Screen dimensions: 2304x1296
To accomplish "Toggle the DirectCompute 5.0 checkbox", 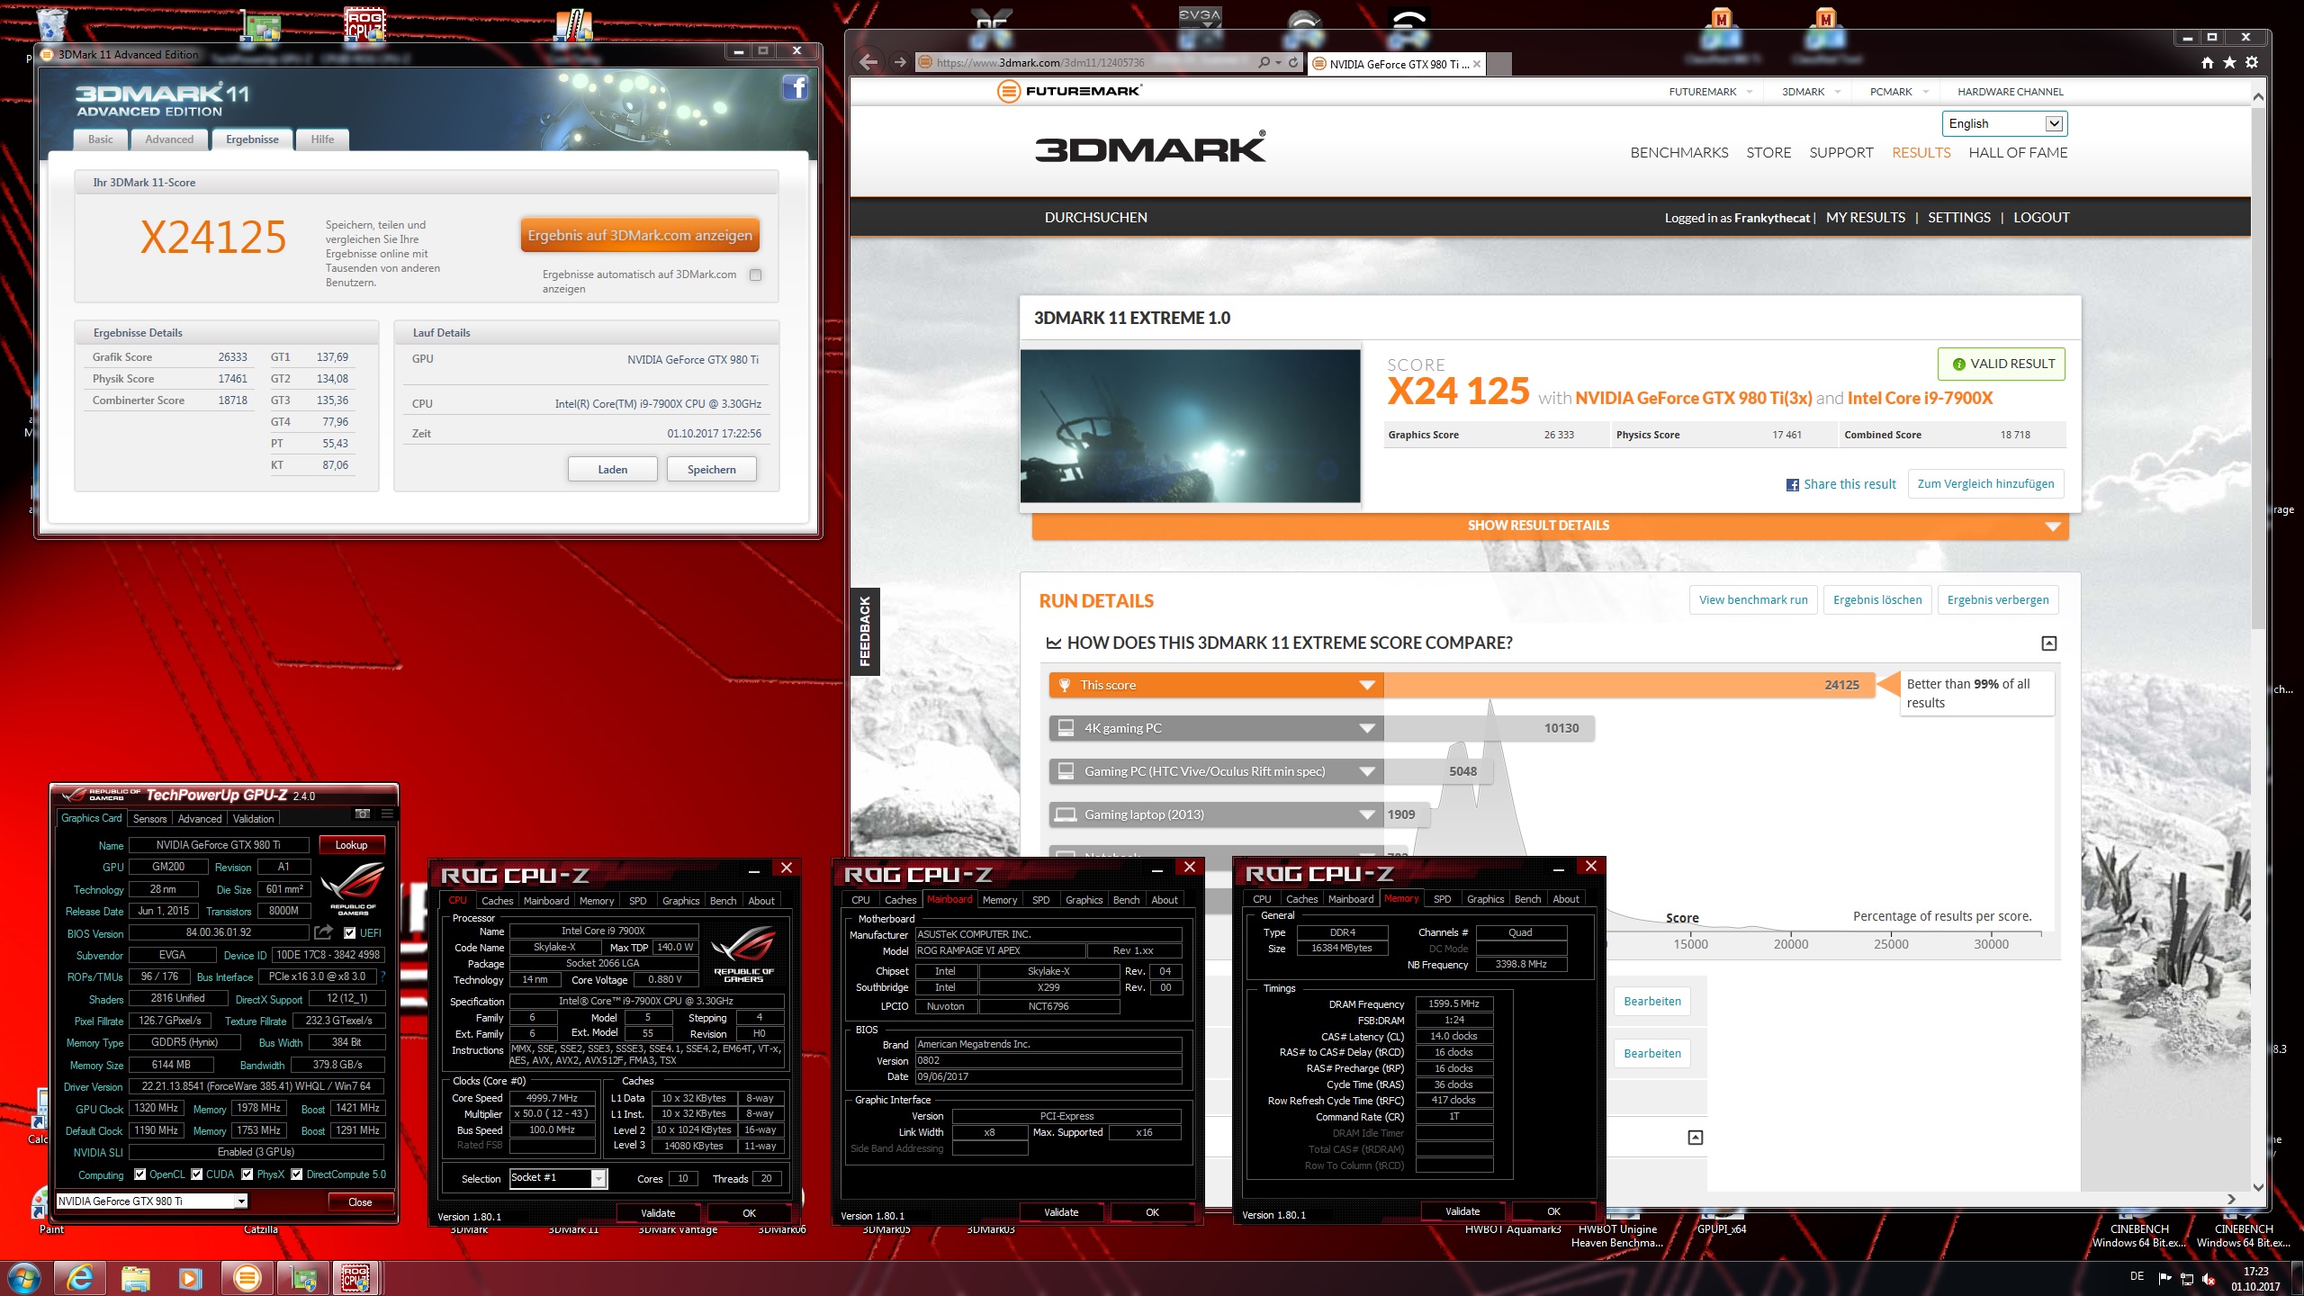I will (296, 1174).
